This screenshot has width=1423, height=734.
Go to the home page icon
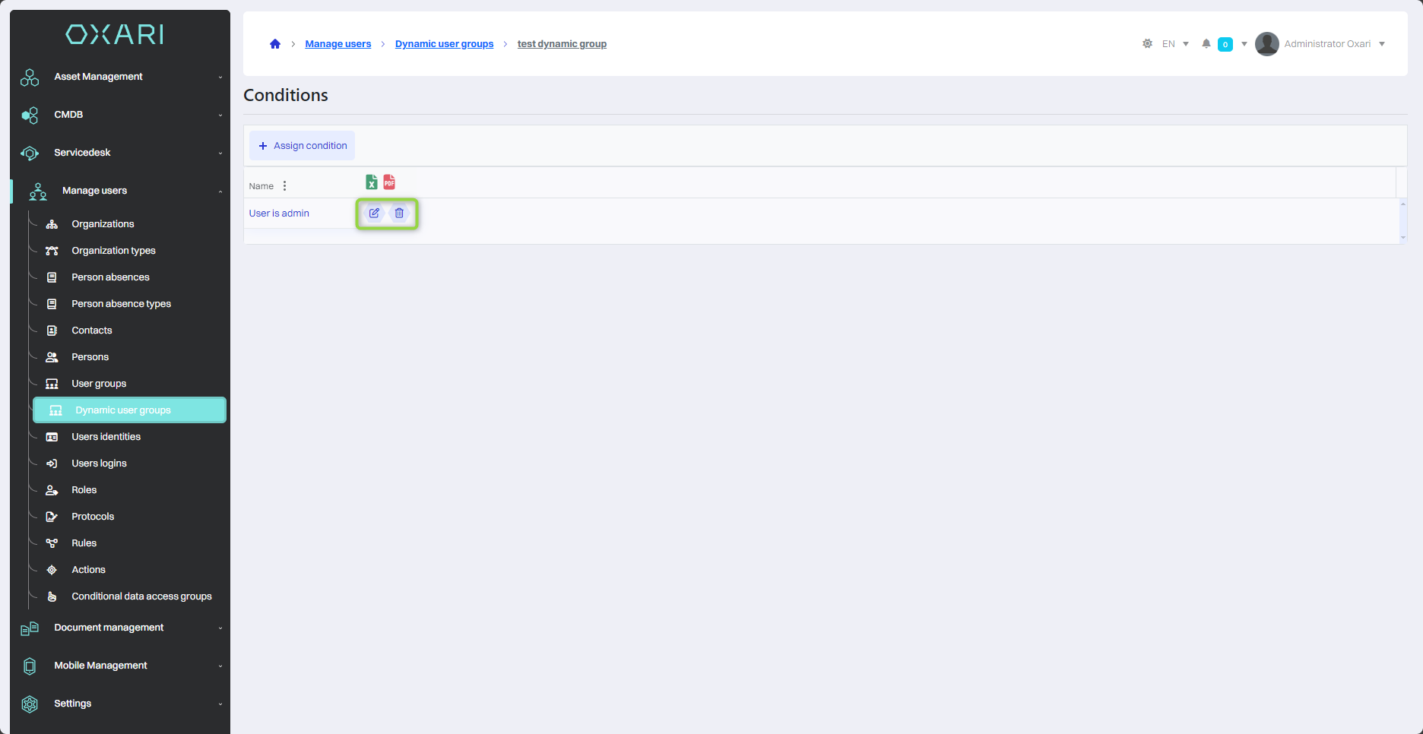pyautogui.click(x=275, y=44)
